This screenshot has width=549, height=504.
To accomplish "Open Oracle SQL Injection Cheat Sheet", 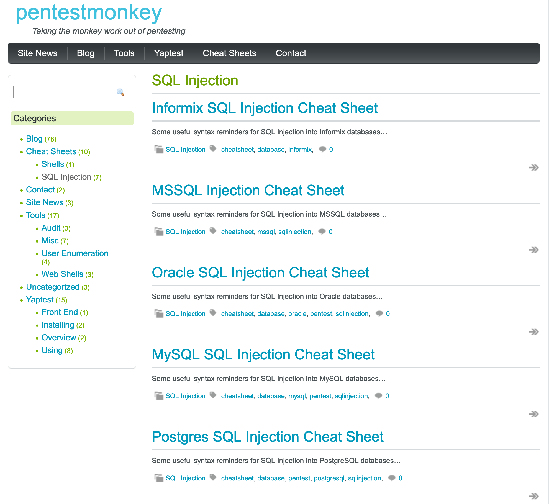I will [x=260, y=272].
